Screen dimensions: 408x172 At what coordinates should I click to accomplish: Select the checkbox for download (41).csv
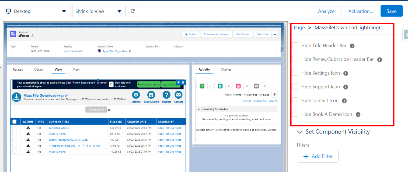(15, 128)
